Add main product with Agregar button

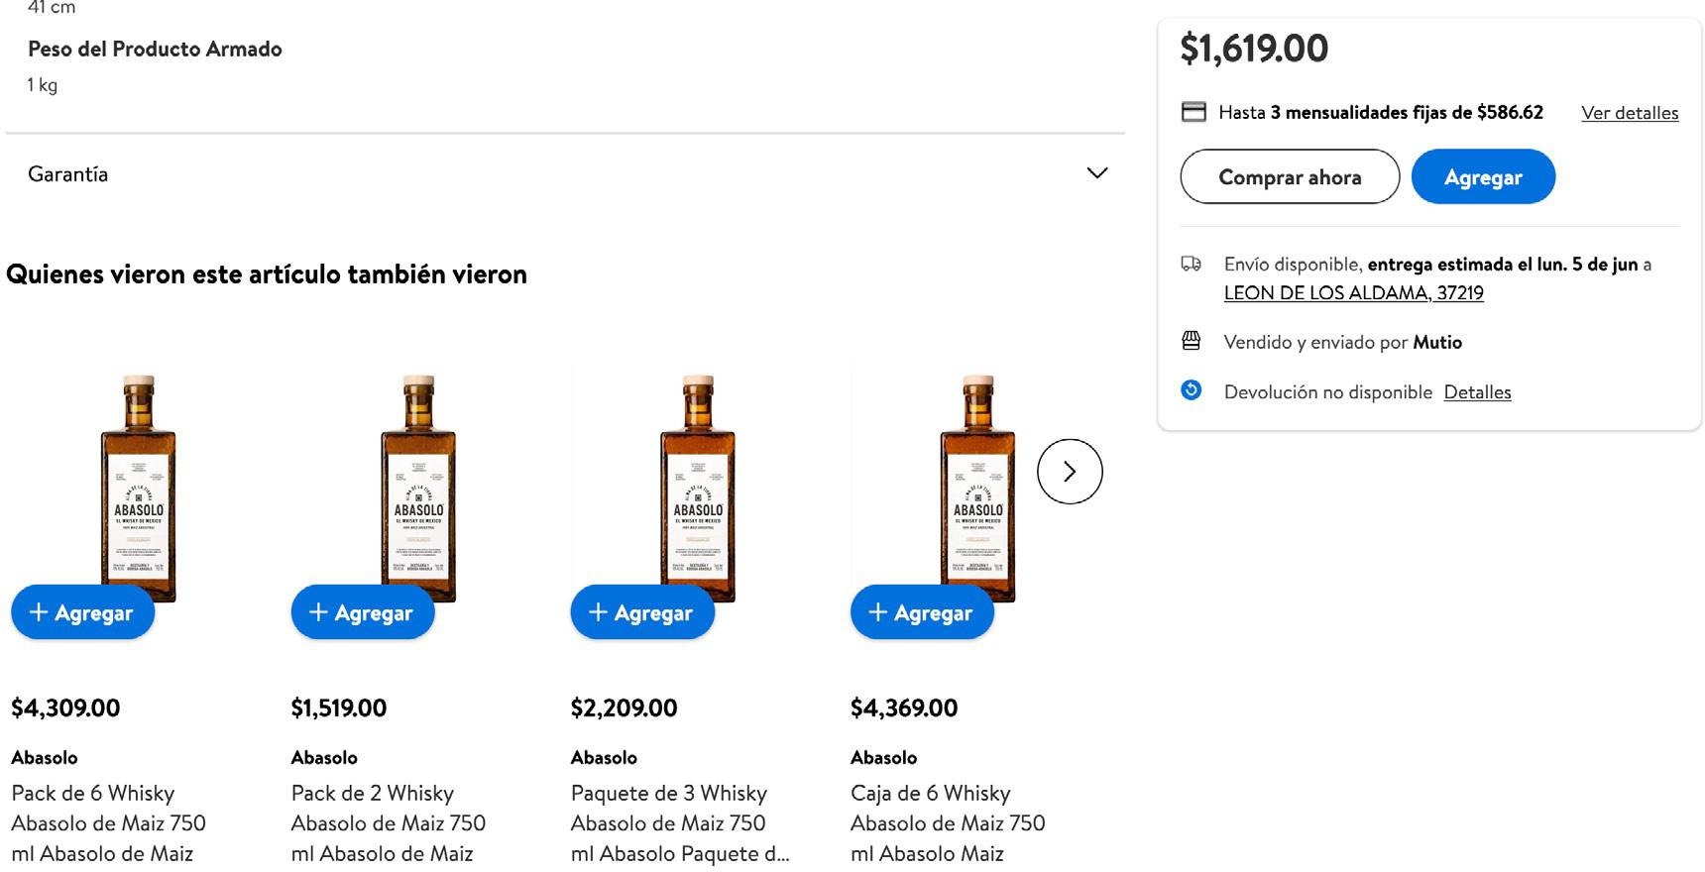click(x=1482, y=177)
